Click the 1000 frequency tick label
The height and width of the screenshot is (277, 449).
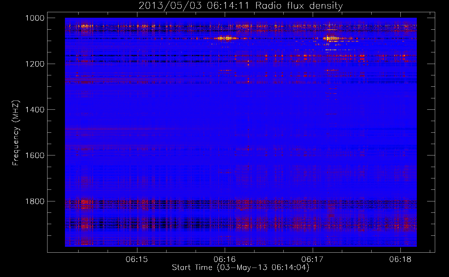pyautogui.click(x=35, y=18)
